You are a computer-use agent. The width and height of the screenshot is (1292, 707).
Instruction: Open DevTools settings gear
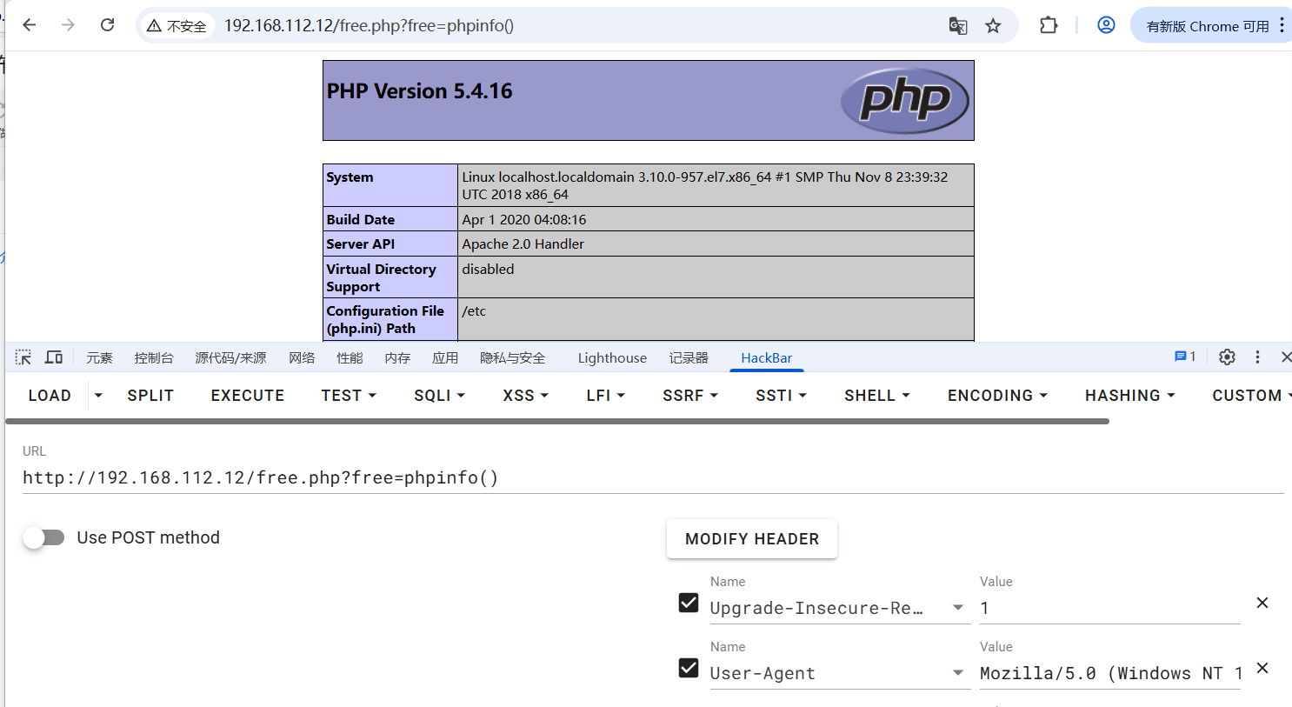point(1227,357)
